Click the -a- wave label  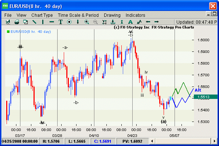tap(65, 47)
